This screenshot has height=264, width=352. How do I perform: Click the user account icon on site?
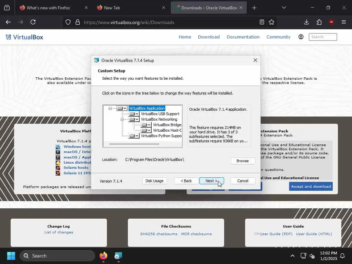(x=301, y=37)
